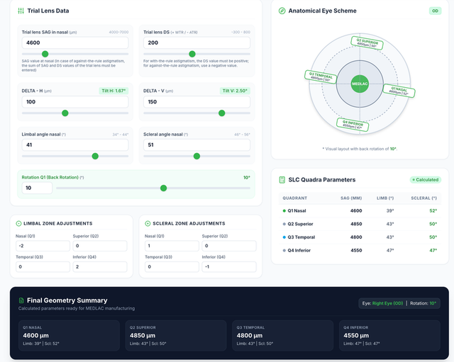Click the SCLERAL (°) column header
Viewport: 454px width, 362px height.
click(x=424, y=198)
